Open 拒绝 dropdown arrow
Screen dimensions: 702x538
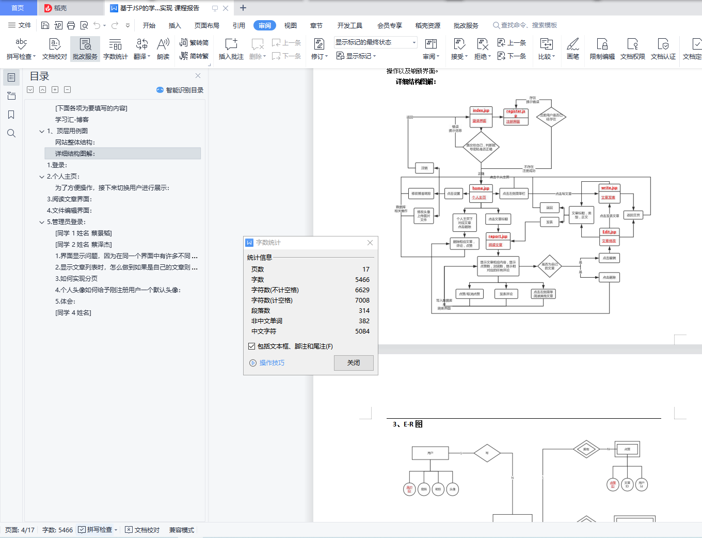[x=490, y=57]
